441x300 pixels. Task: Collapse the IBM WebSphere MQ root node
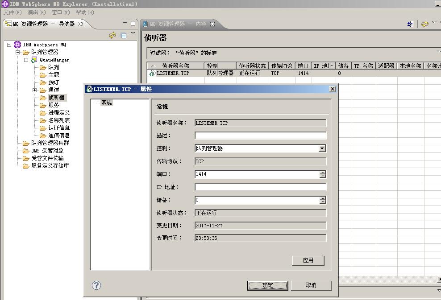[x=9, y=45]
